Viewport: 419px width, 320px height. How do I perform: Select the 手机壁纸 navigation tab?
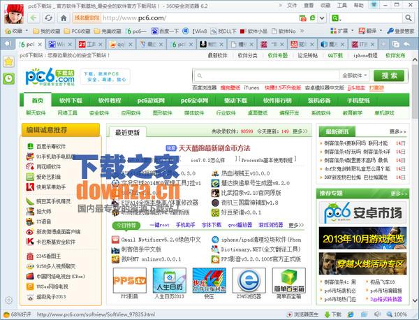(358, 101)
